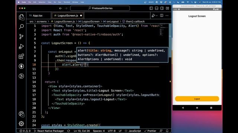Screen dimensions: 238x133
Task: Go back using the navigation arrow
Action: pos(60,8)
